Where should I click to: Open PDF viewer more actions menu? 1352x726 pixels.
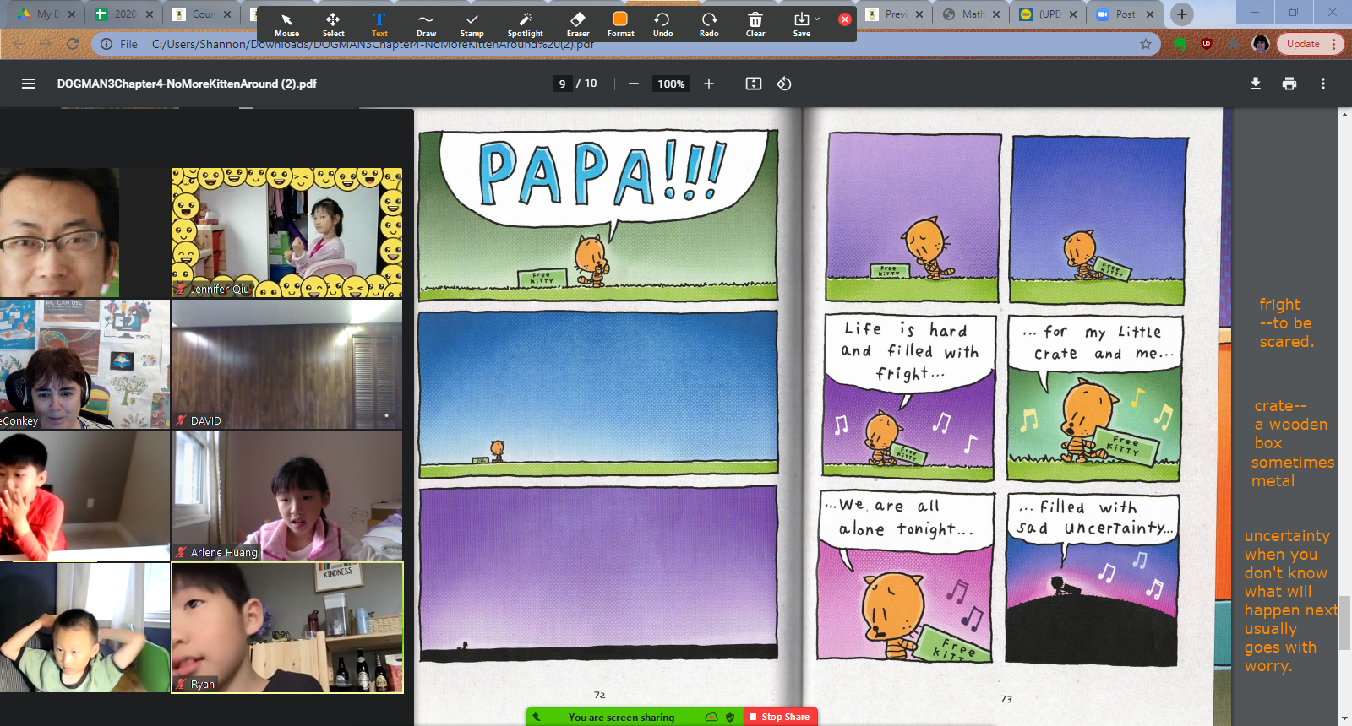tap(1323, 84)
